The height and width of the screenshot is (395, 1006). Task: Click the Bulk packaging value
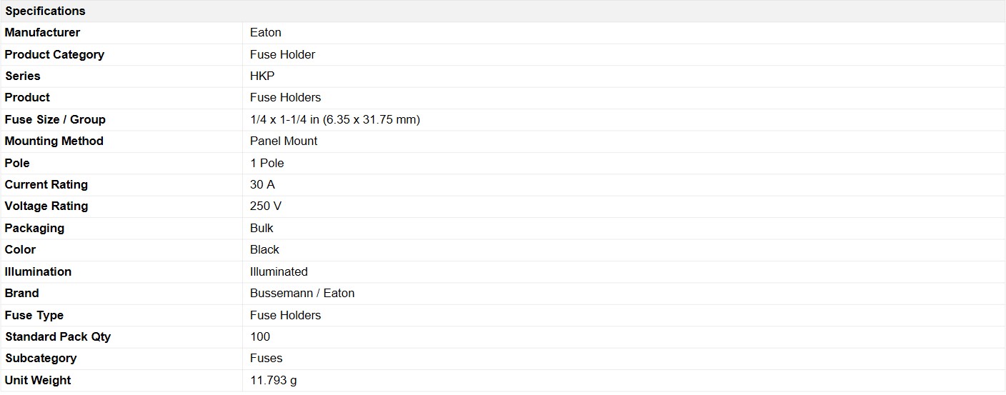(x=262, y=228)
